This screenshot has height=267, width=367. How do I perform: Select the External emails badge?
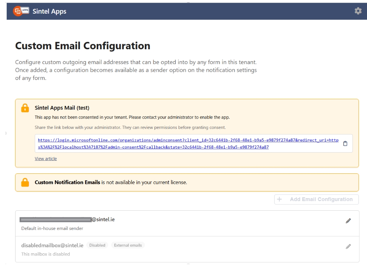[128, 245]
